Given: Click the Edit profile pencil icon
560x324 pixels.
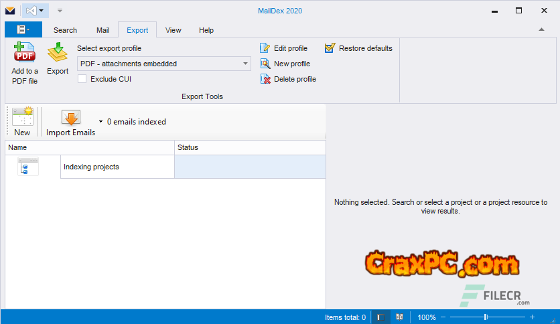Looking at the screenshot, I should (x=265, y=48).
